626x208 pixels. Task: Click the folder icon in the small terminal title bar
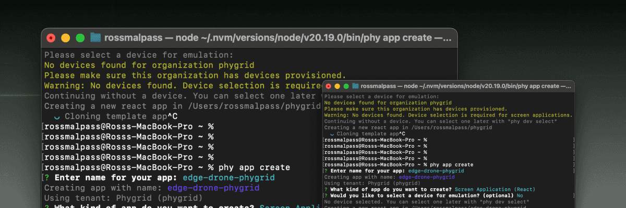pos(355,86)
